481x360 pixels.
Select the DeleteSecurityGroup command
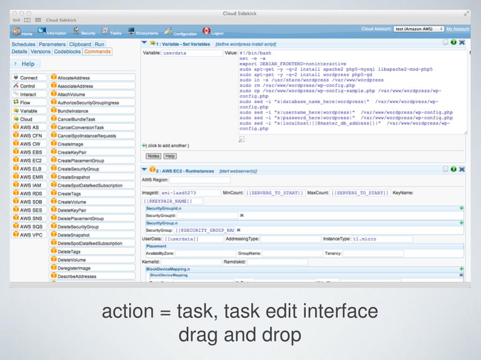[92, 226]
